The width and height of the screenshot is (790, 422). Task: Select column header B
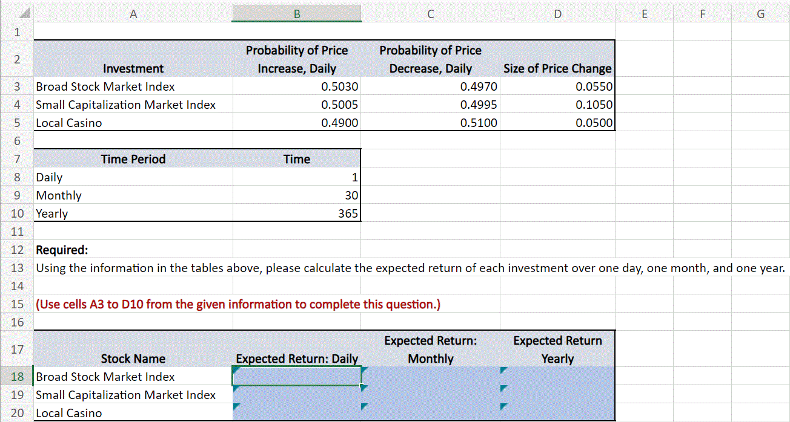coord(296,13)
